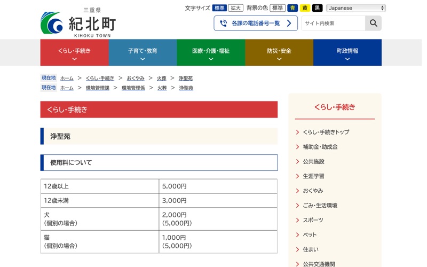Click the 12歳以上 table cell

coord(100,186)
